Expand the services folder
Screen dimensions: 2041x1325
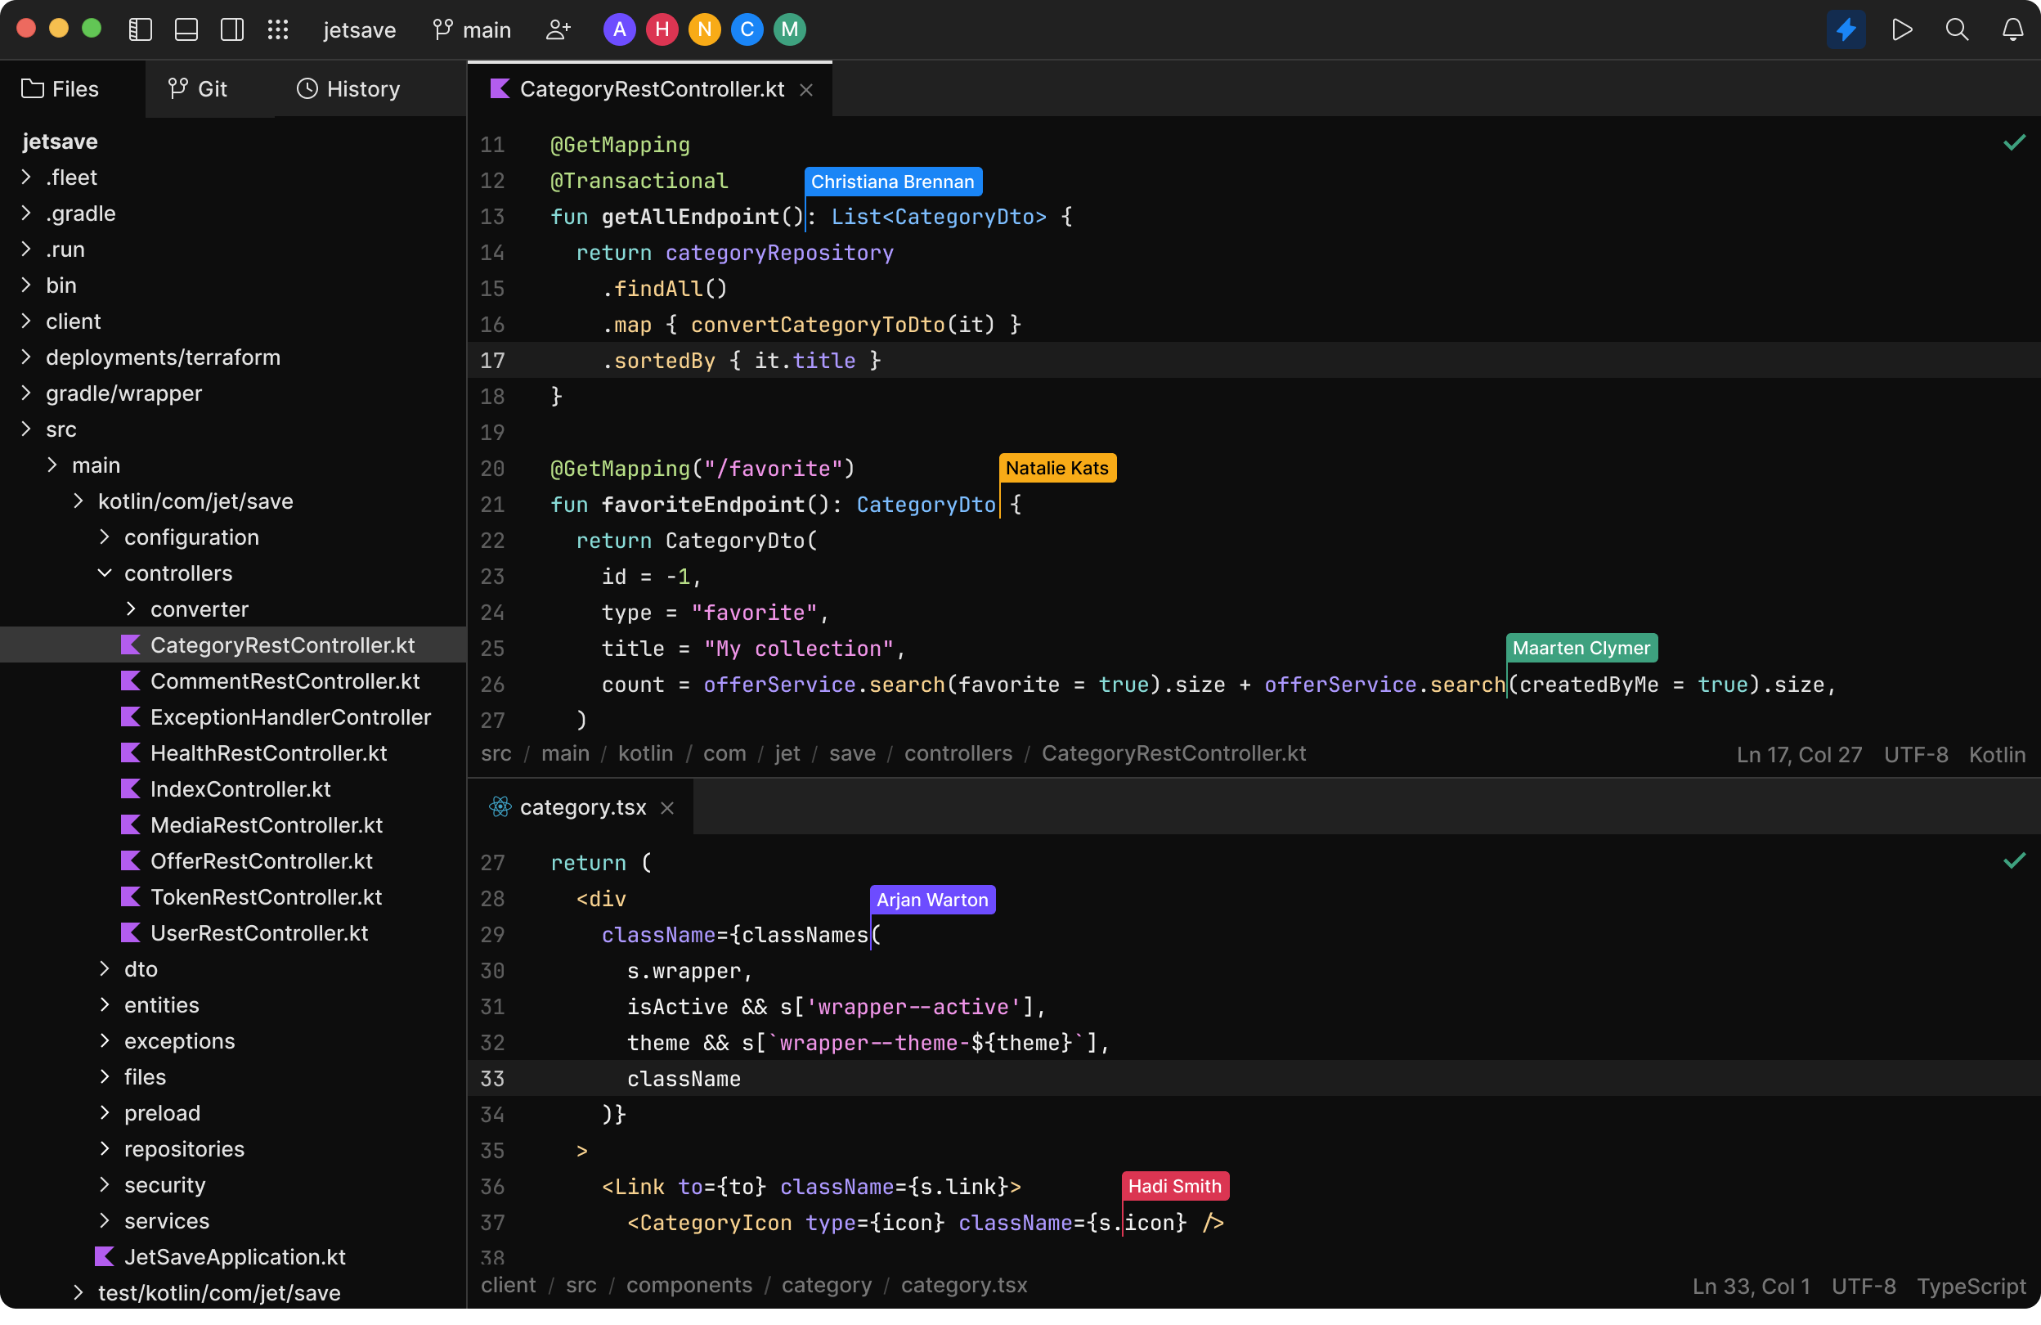105,1220
